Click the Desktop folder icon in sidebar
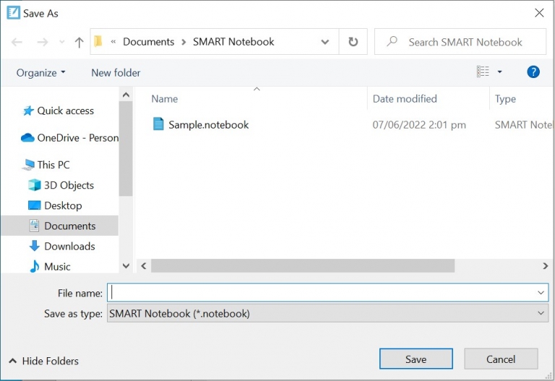 coord(35,206)
